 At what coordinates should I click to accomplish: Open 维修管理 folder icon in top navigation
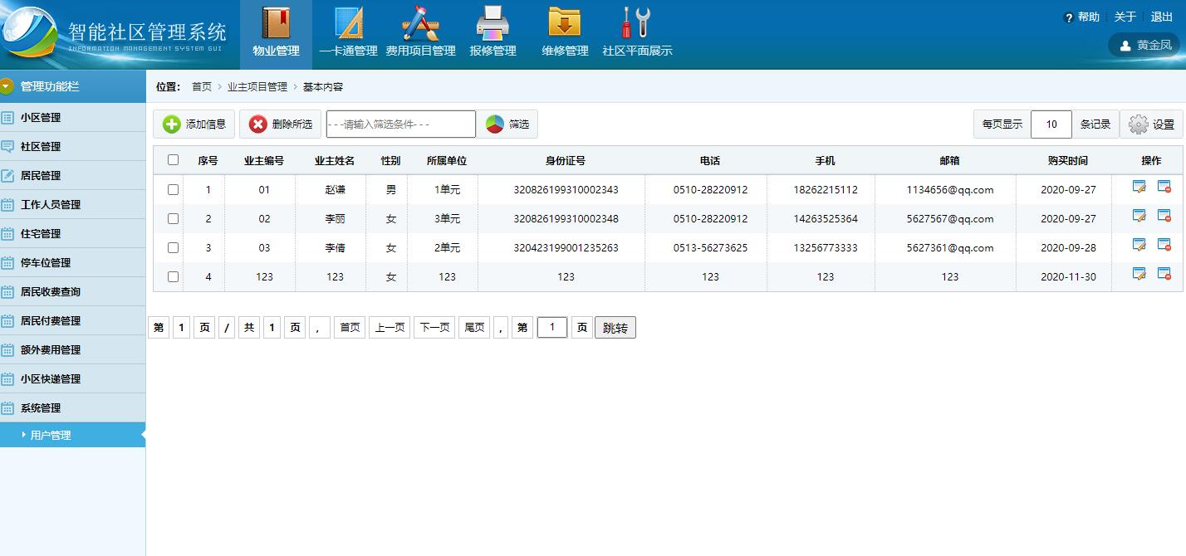coord(565,32)
